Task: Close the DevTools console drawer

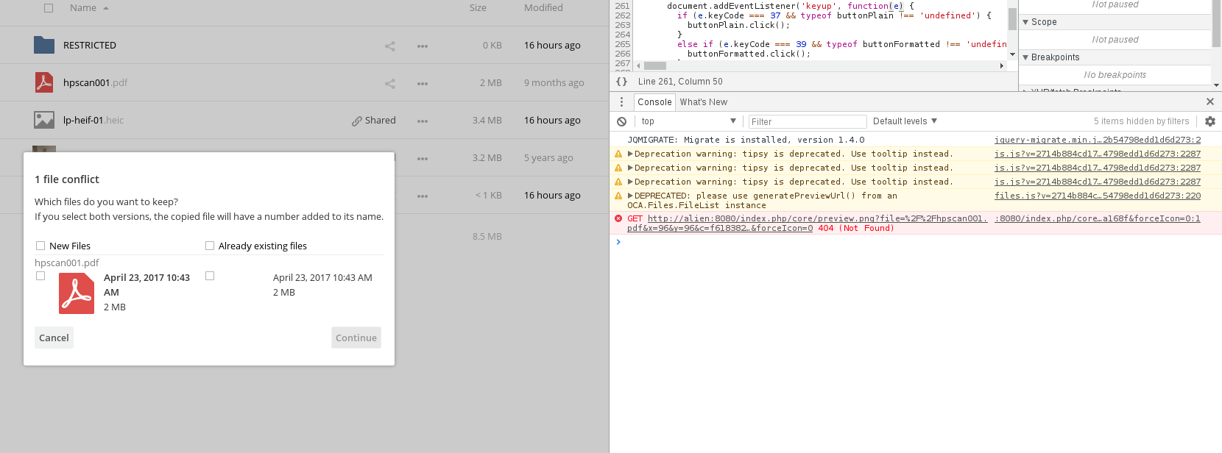Action: [x=1210, y=101]
